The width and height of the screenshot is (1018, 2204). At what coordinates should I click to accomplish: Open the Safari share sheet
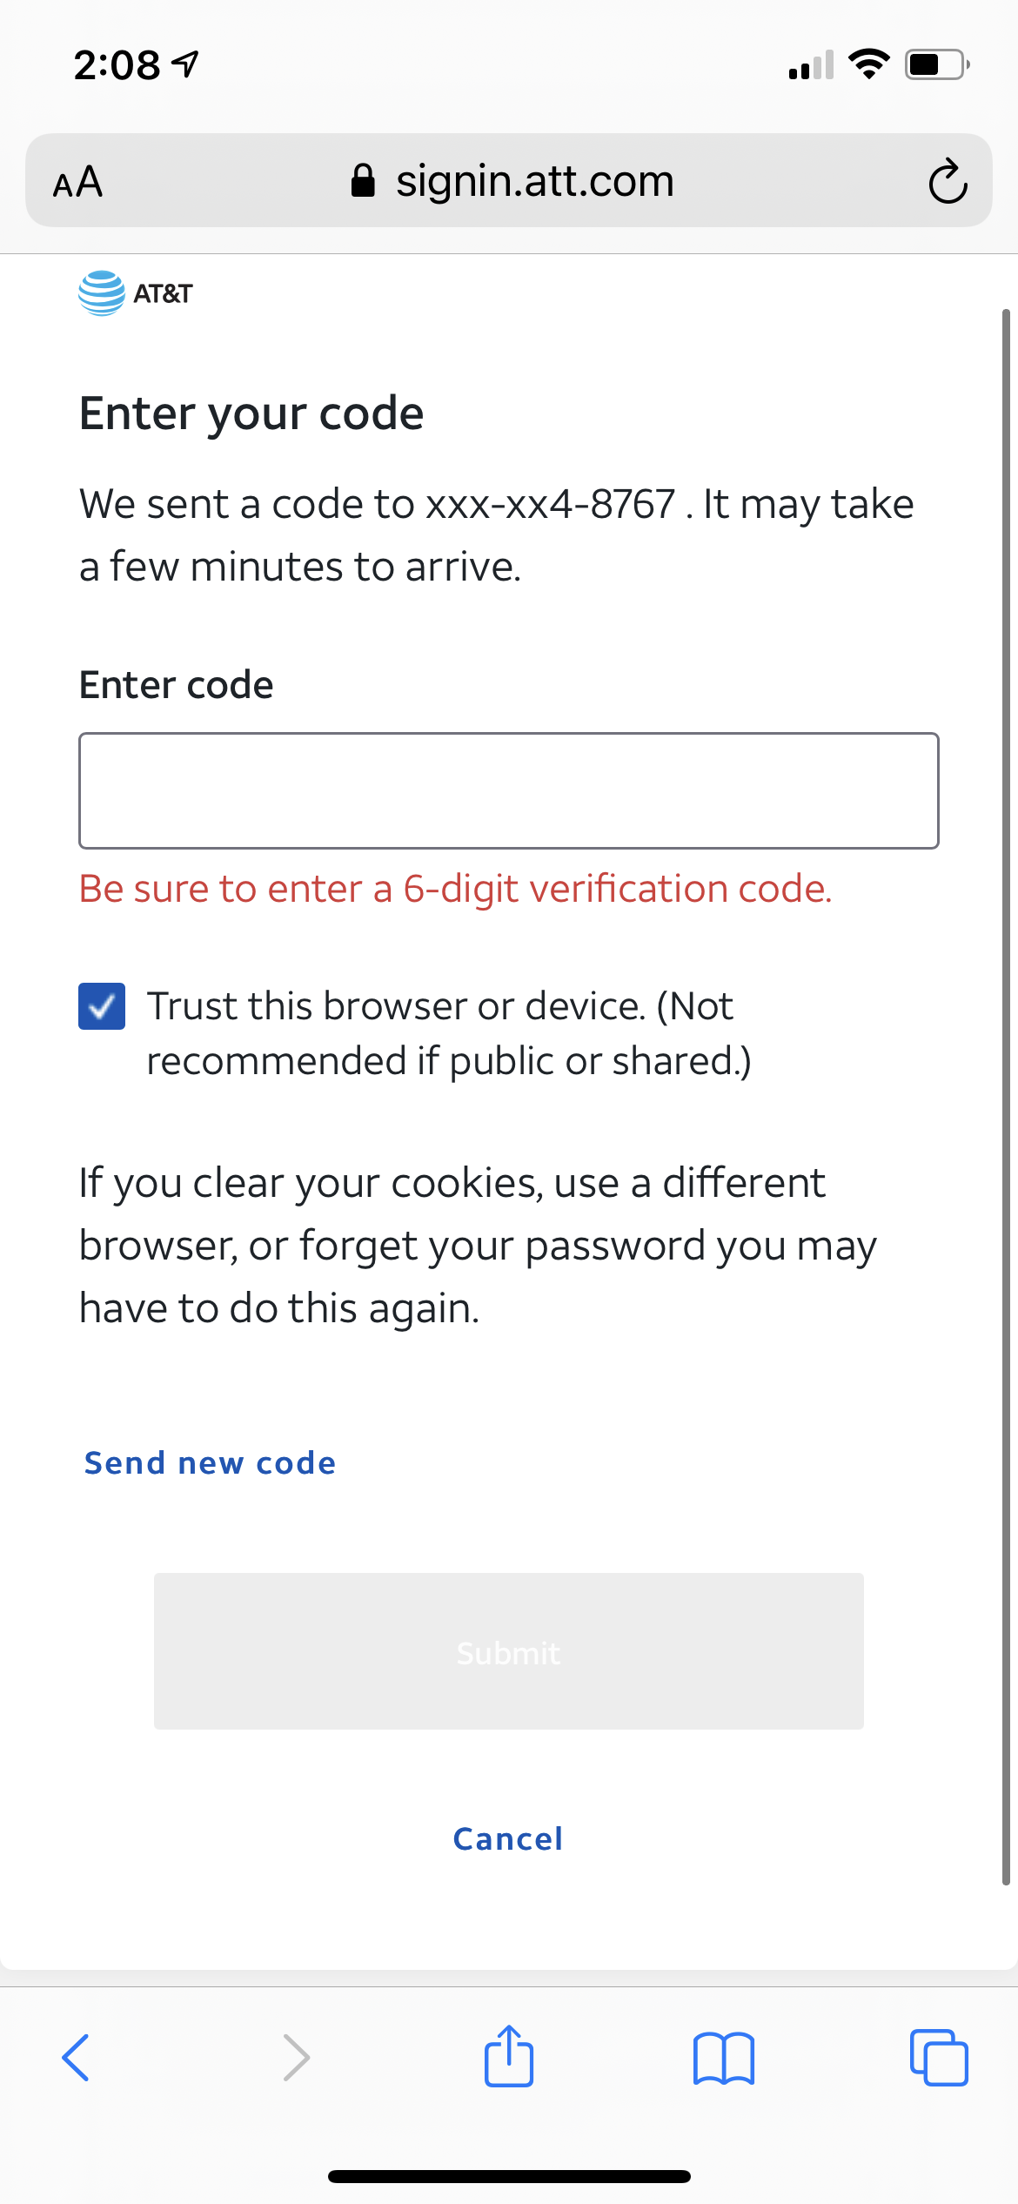click(x=508, y=2058)
